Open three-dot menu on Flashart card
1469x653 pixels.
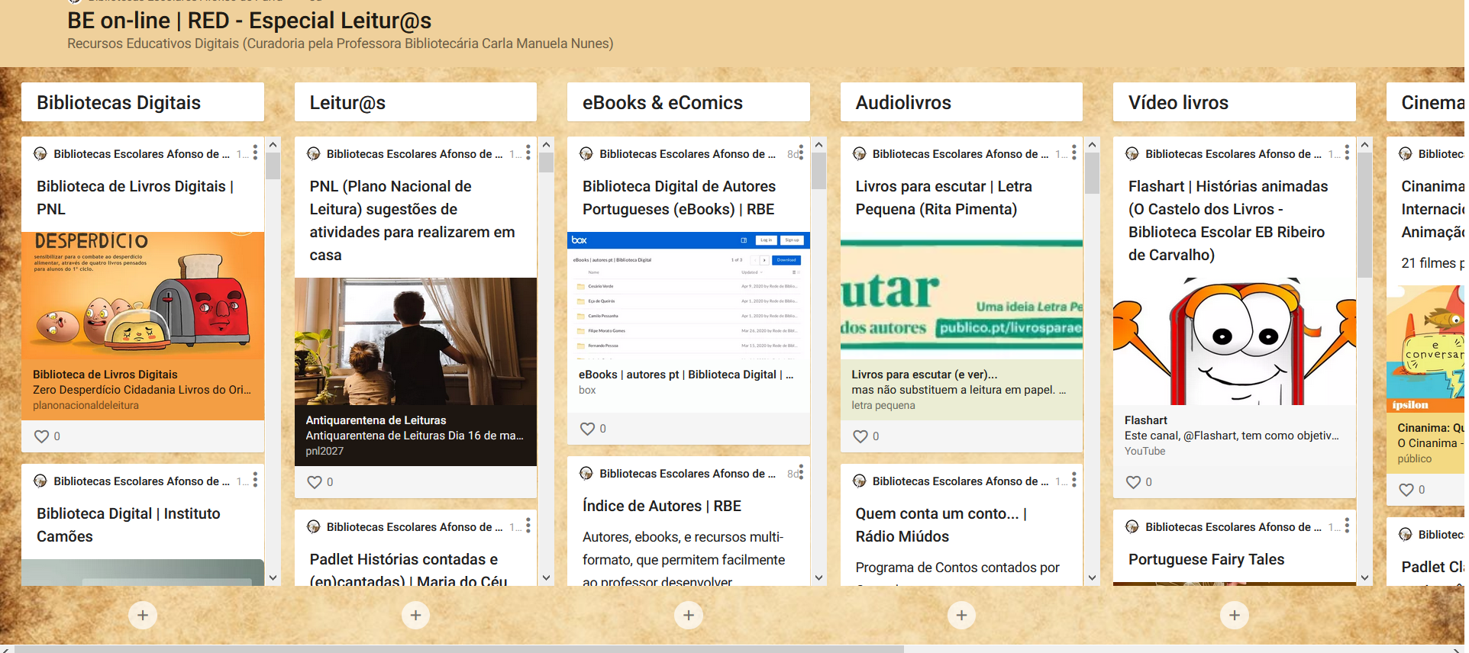[1347, 153]
